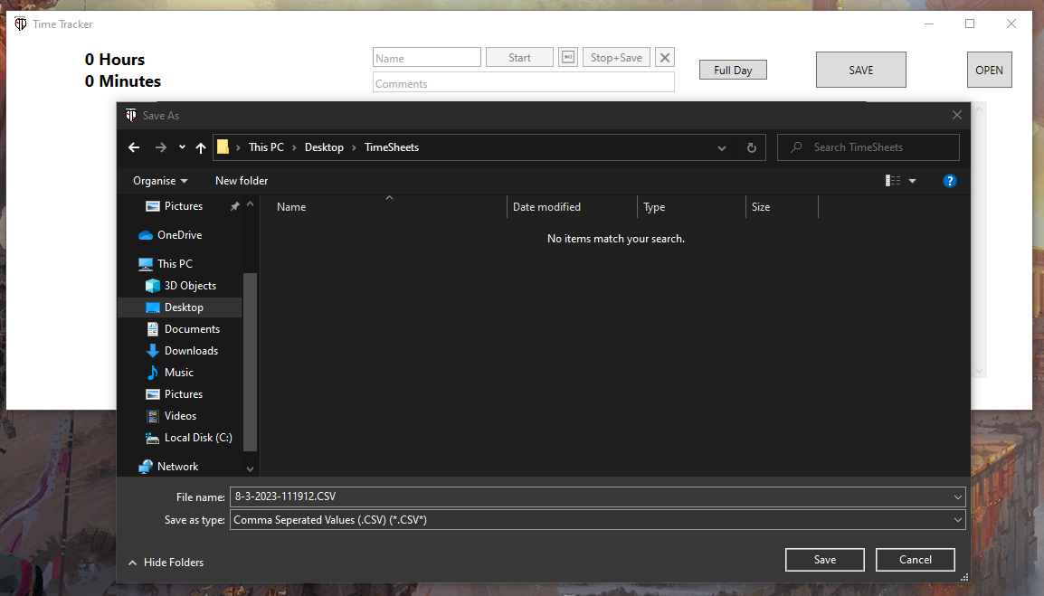
Task: Click the large SAVE button in Time Tracker
Action: coord(861,70)
